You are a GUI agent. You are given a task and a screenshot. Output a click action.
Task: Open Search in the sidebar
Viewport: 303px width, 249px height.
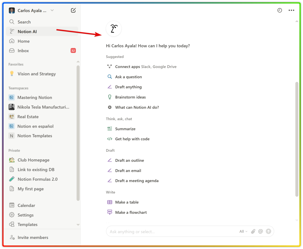click(42, 22)
